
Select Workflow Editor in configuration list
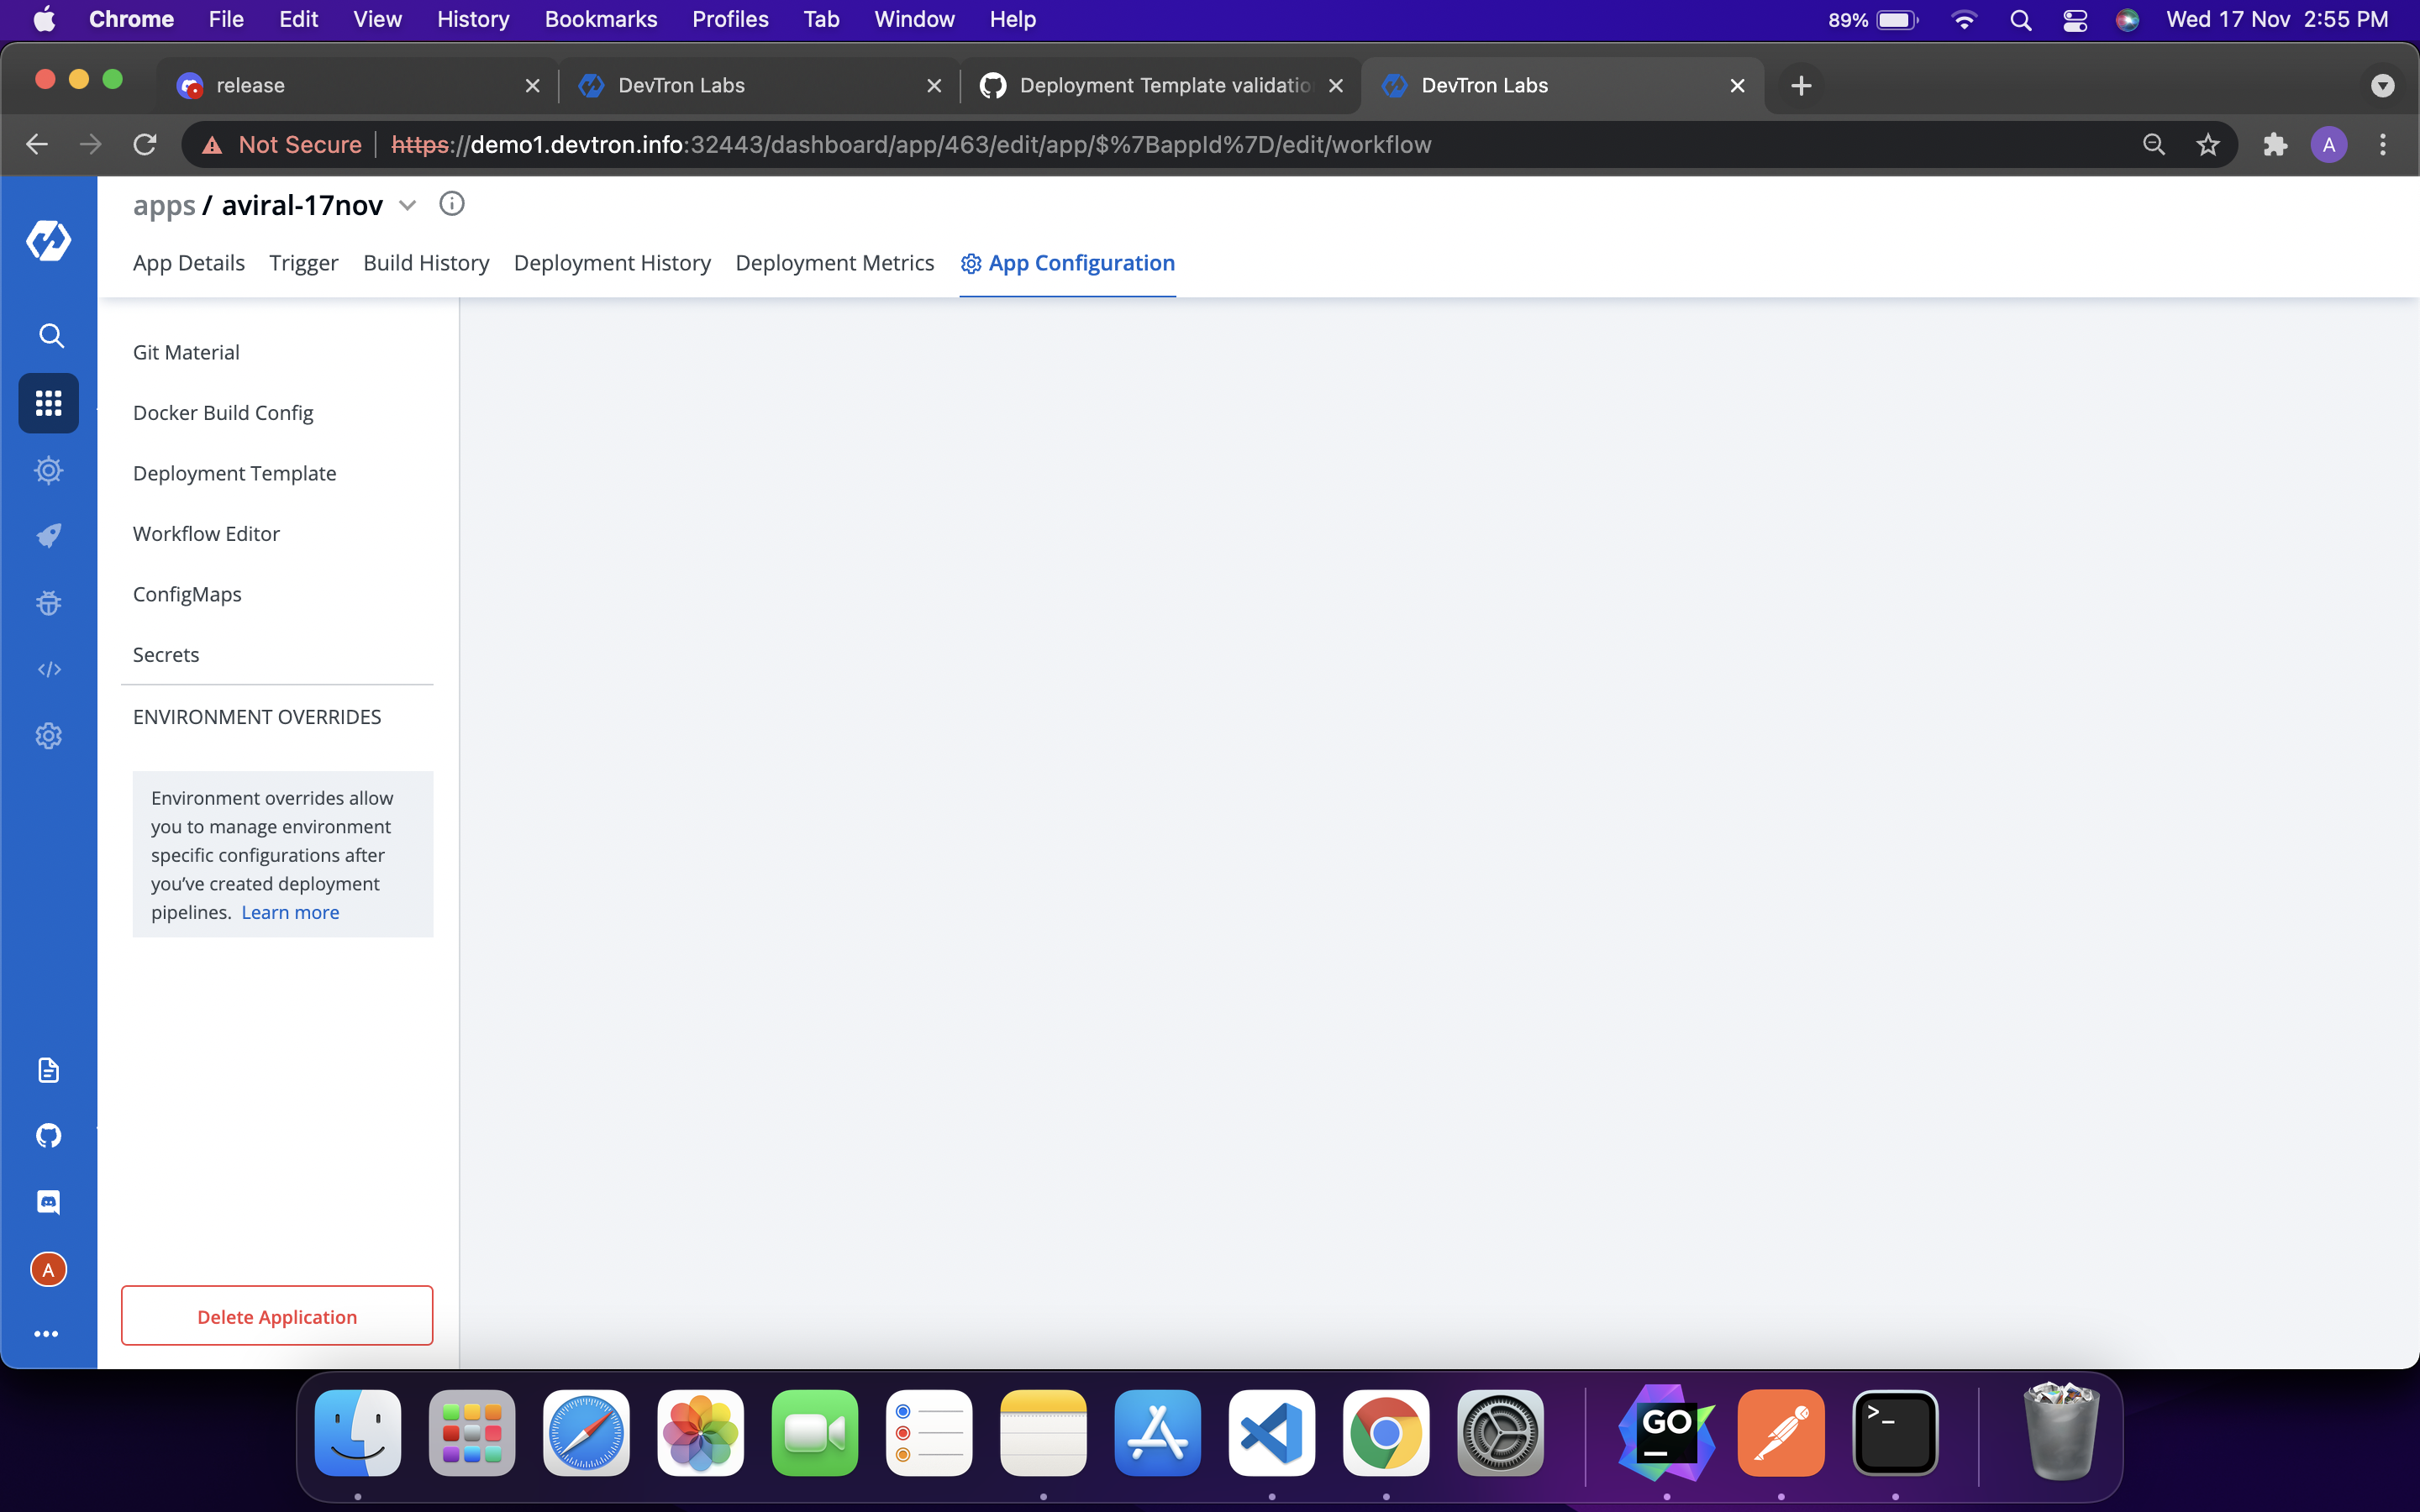tap(206, 534)
